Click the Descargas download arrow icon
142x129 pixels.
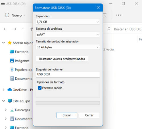click(12, 110)
